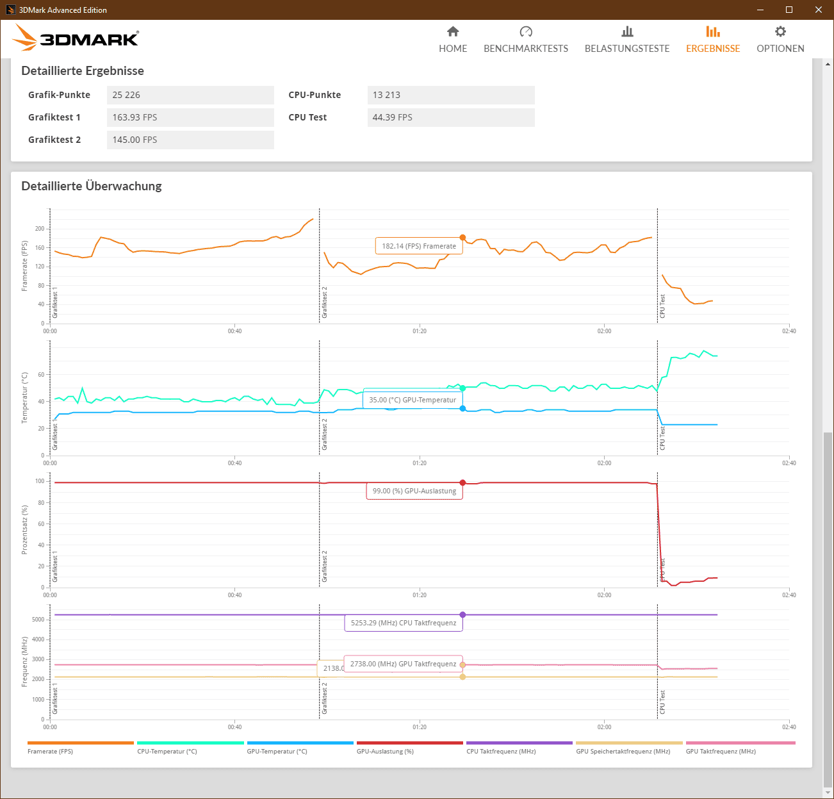Open the BENCHMARKTESTS tab

526,39
